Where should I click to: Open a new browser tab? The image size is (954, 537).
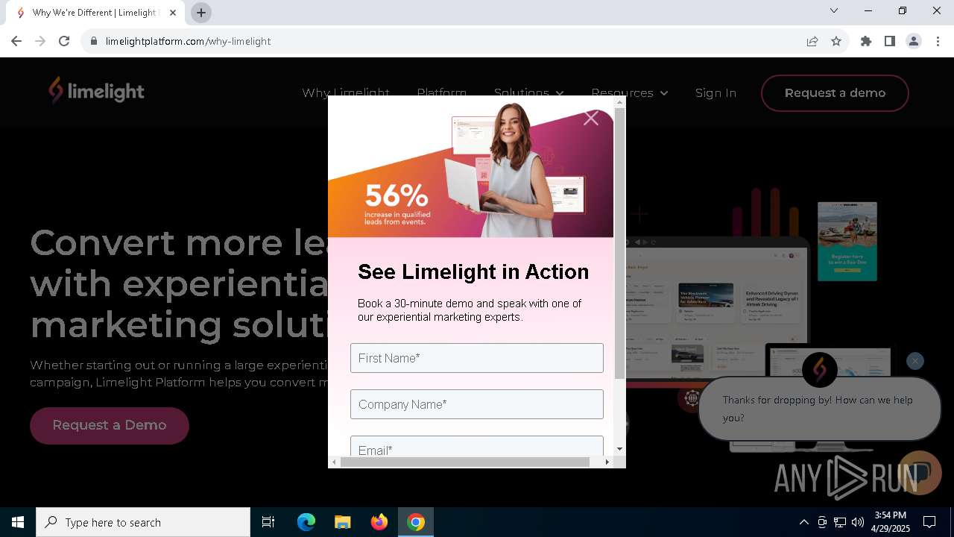(201, 13)
